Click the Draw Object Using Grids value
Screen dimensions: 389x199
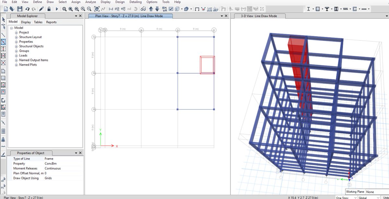48,178
